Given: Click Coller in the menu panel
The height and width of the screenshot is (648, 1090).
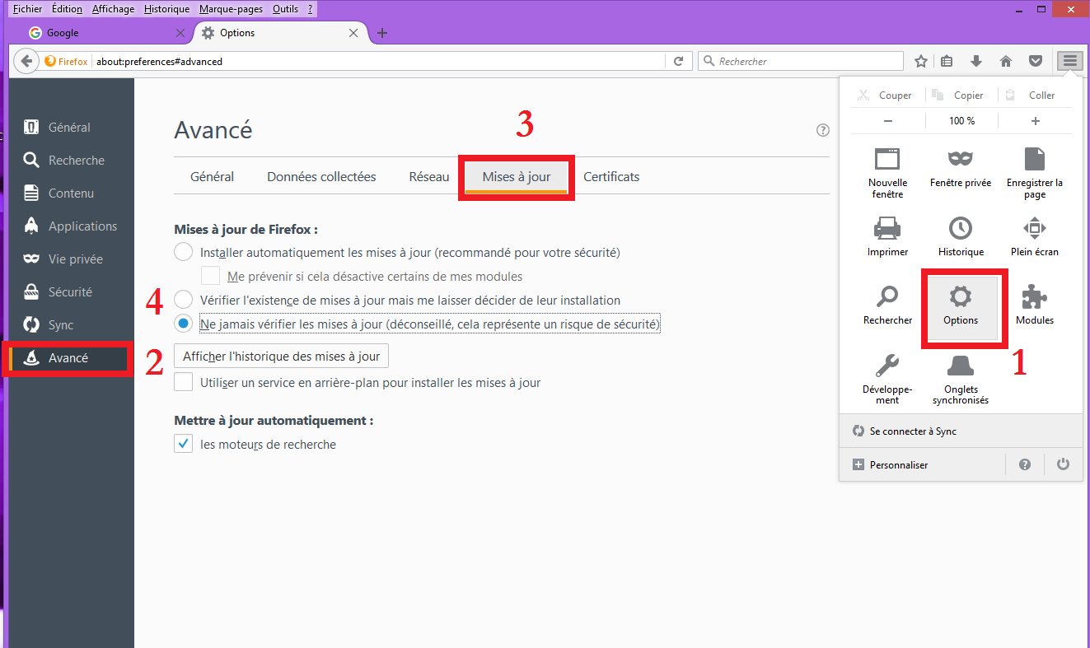Looking at the screenshot, I should (x=1031, y=96).
